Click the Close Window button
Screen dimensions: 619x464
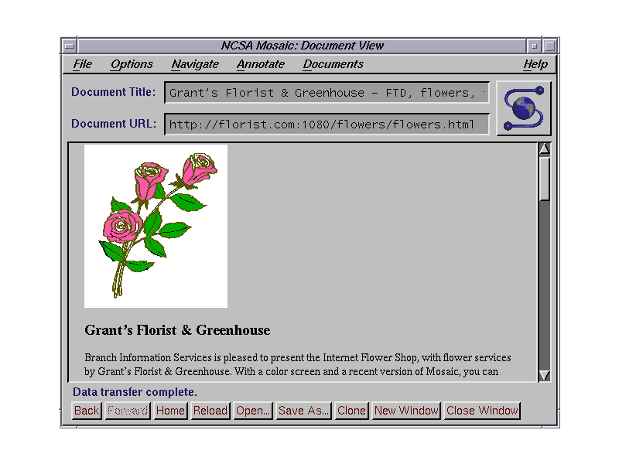(482, 411)
